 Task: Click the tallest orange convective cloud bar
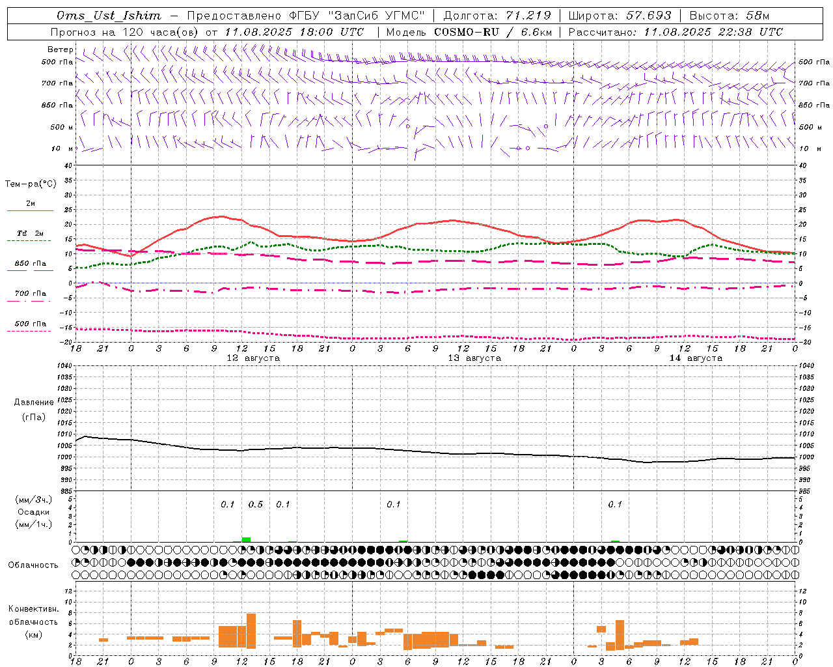pos(251,630)
